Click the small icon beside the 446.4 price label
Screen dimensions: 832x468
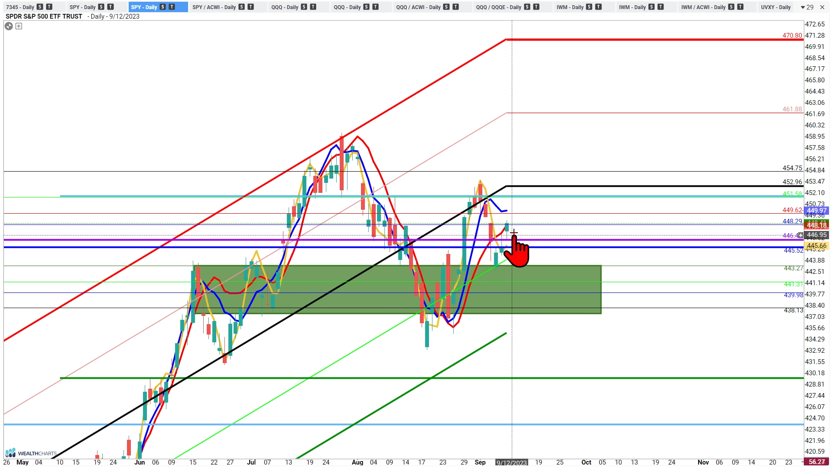(x=801, y=235)
